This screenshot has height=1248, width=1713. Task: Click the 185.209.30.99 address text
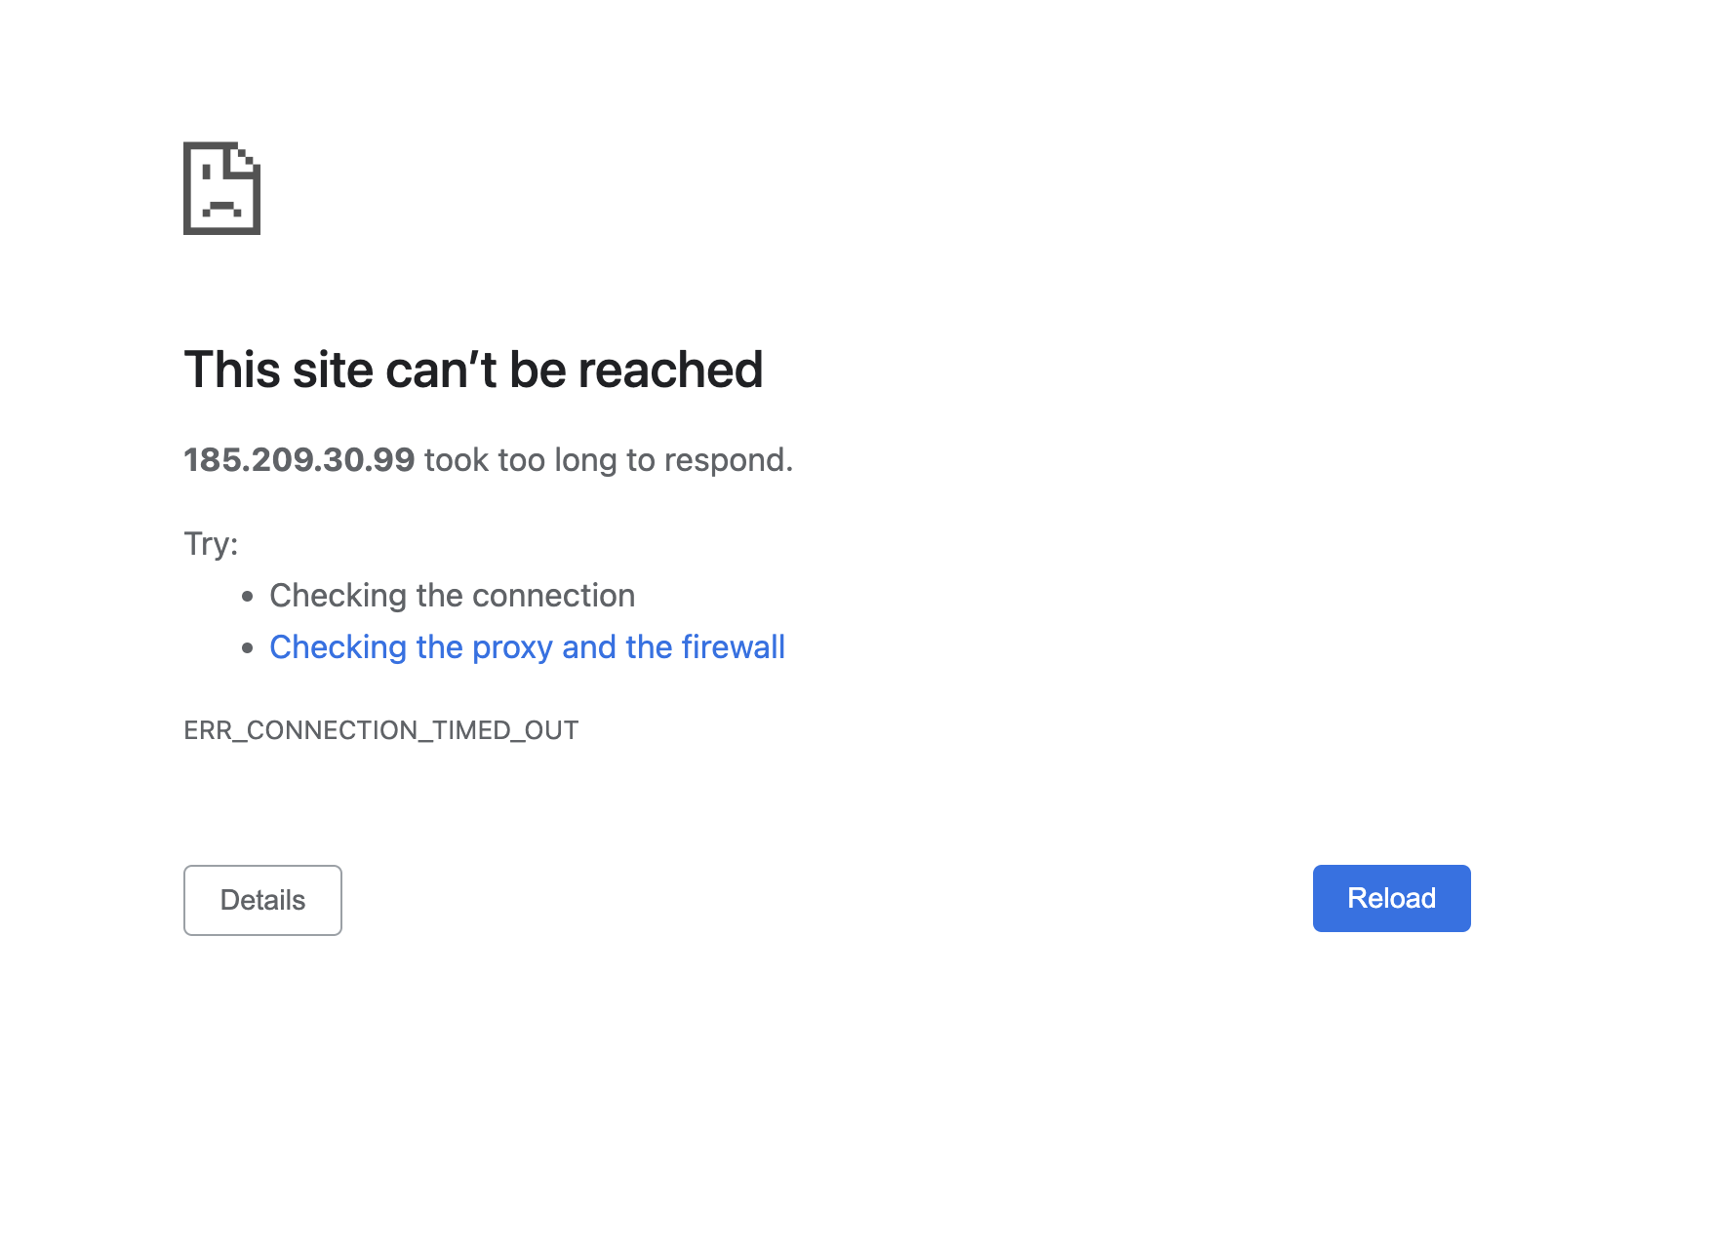(299, 459)
